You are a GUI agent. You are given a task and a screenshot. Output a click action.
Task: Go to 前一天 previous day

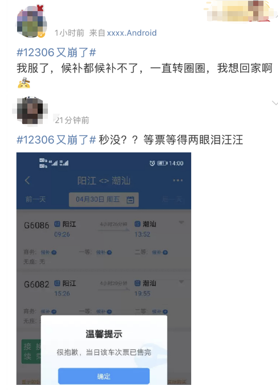click(x=36, y=199)
